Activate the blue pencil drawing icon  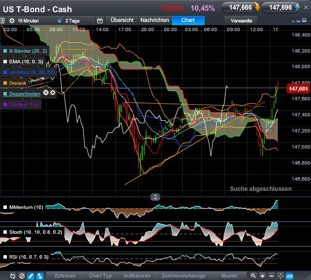coord(31,276)
